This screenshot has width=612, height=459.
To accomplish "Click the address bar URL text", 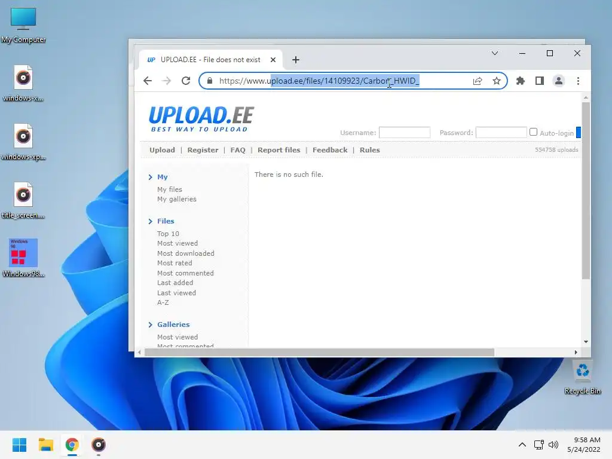I will (x=319, y=81).
